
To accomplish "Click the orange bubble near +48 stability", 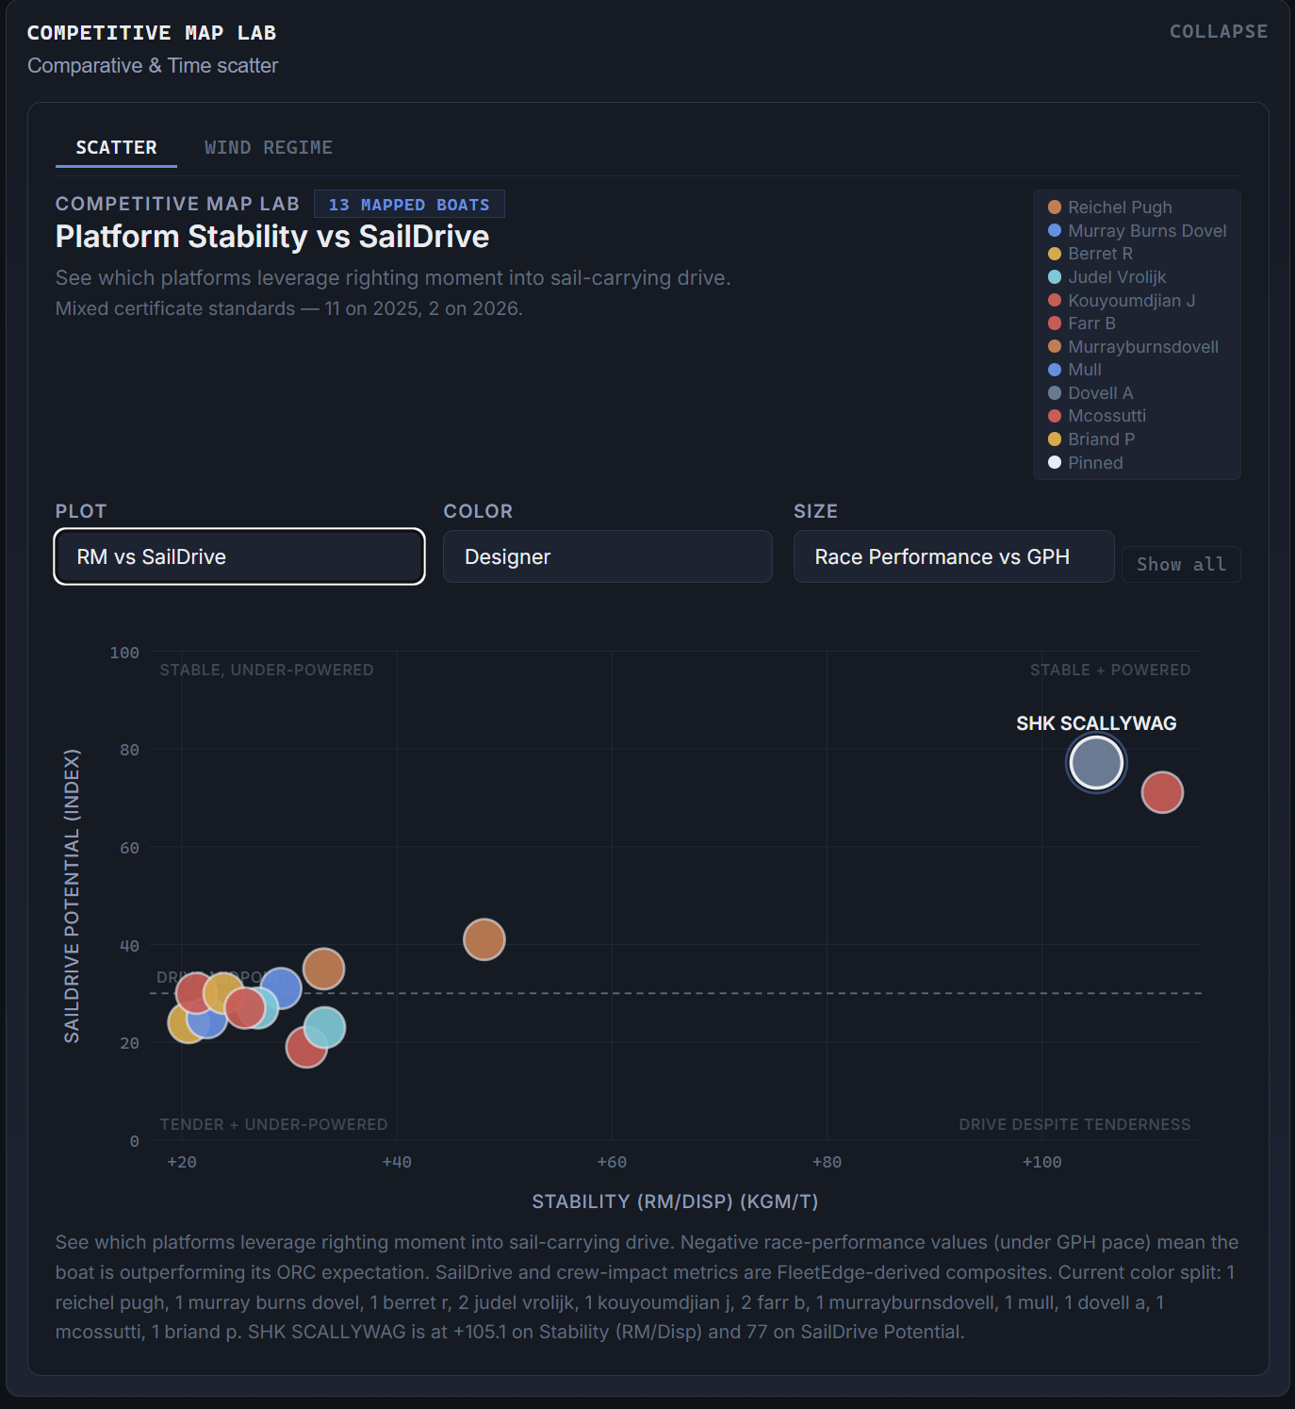I will 484,939.
